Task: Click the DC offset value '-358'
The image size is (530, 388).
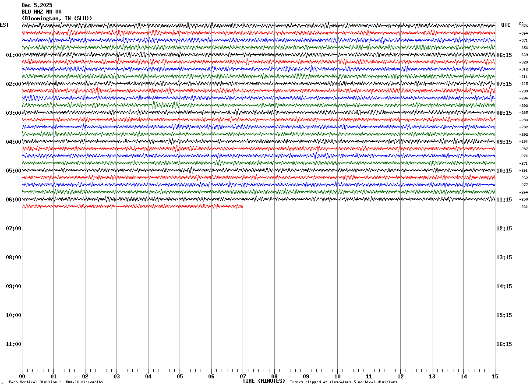Action: [523, 48]
